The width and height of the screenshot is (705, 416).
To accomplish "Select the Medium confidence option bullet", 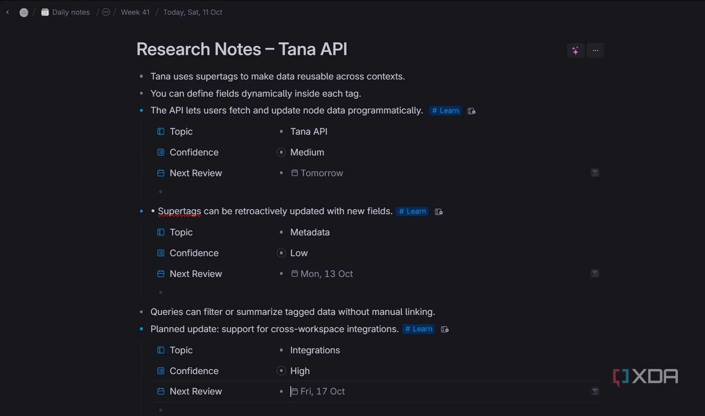I will click(281, 152).
